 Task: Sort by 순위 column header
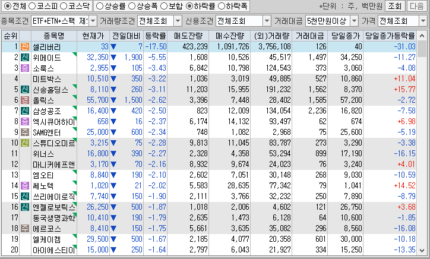tap(11, 36)
